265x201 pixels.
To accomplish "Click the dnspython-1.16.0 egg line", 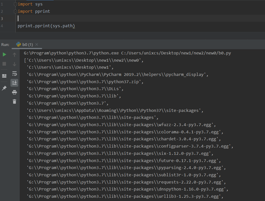I will pos(128,189).
